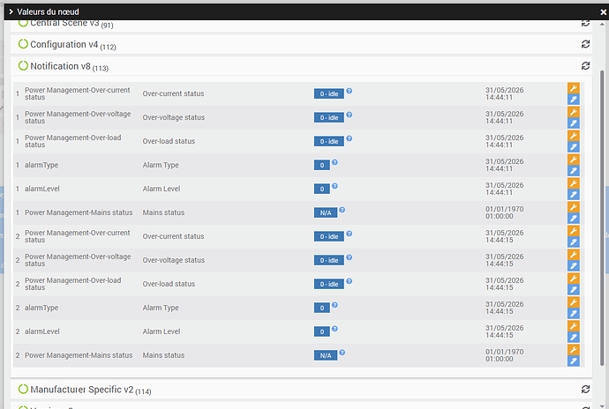Click orange wrench for endpoint 2 alarmType row
Viewport: 609px width, 409px height.
coord(574,301)
